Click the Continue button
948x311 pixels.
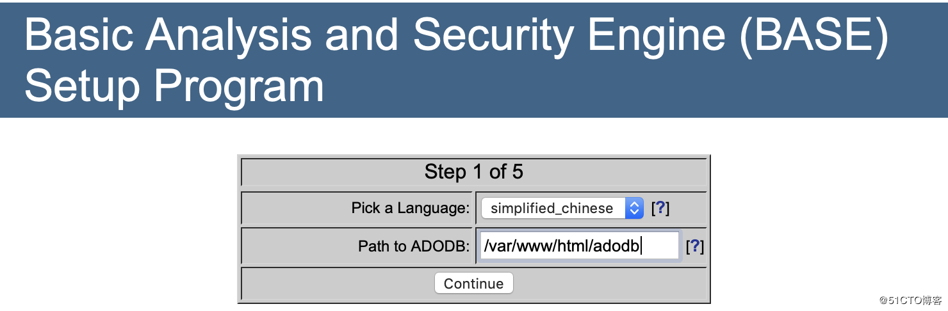(473, 283)
